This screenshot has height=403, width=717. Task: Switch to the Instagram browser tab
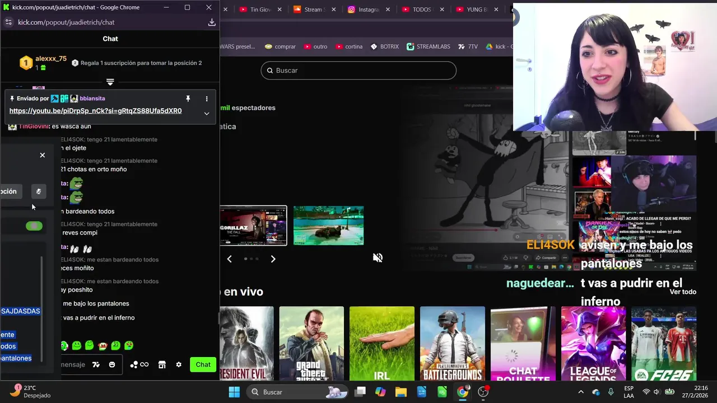tap(364, 10)
